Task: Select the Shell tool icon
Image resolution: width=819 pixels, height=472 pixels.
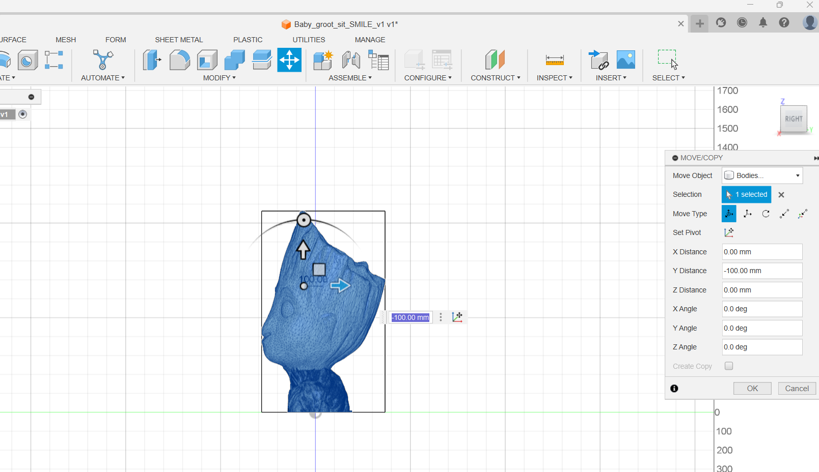Action: coord(207,60)
